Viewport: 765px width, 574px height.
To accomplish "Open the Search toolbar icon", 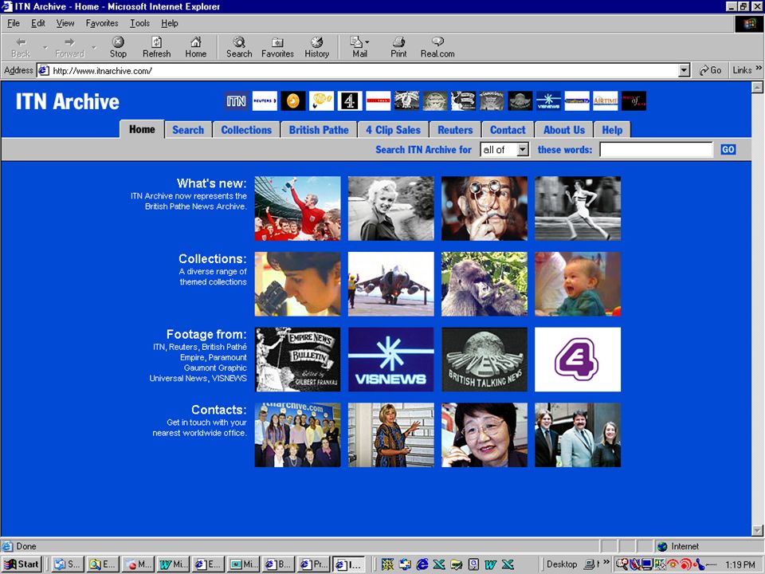I will 238,47.
